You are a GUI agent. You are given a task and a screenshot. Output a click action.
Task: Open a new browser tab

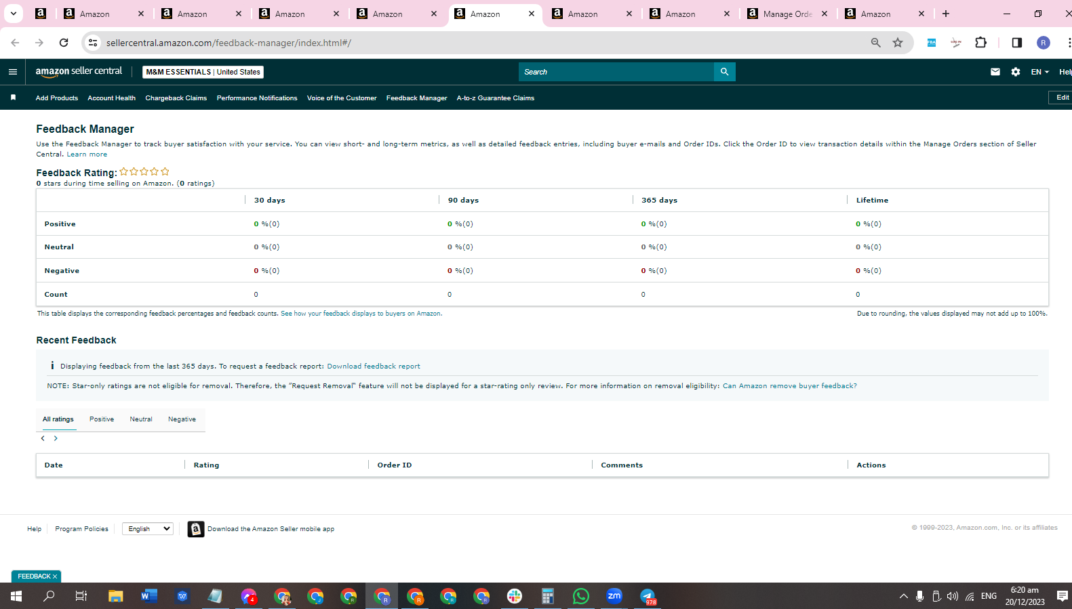[946, 14]
